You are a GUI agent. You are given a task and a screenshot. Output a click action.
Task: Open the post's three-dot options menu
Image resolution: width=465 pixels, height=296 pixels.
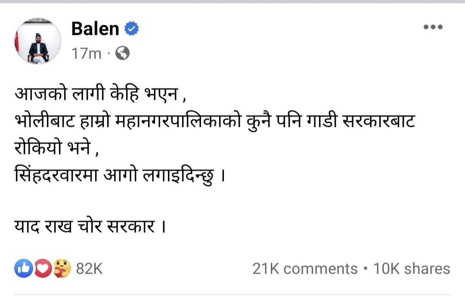tap(432, 27)
